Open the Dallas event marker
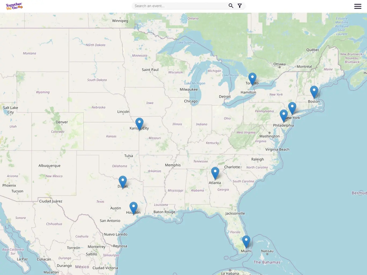Image resolution: width=367 pixels, height=275 pixels. (123, 181)
